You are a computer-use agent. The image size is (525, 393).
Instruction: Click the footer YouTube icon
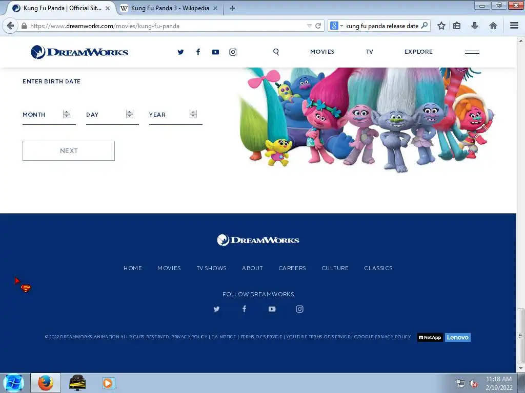click(x=272, y=309)
